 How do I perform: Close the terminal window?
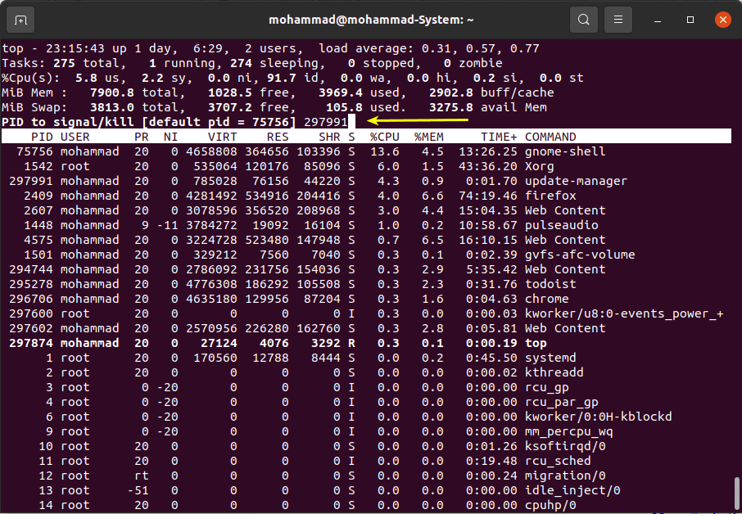(722, 19)
